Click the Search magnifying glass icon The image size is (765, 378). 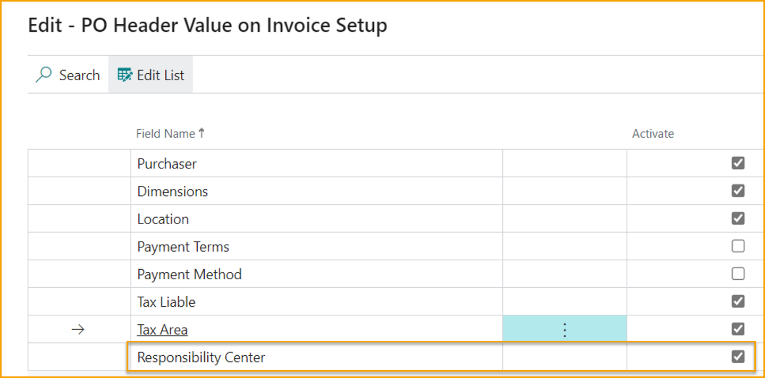point(43,74)
